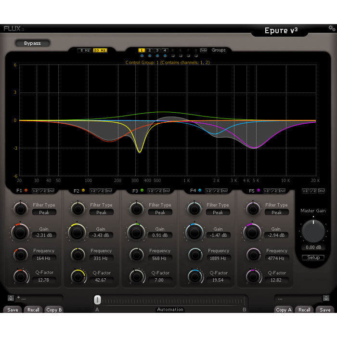Image resolution: width=337 pixels, height=337 pixels.
Task: Click the Copy B button
Action: (x=54, y=310)
